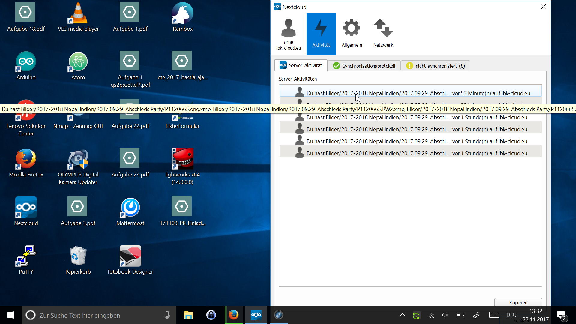Select the 171103_PK_Einlad... file icon
The image size is (576, 324).
[x=182, y=212]
